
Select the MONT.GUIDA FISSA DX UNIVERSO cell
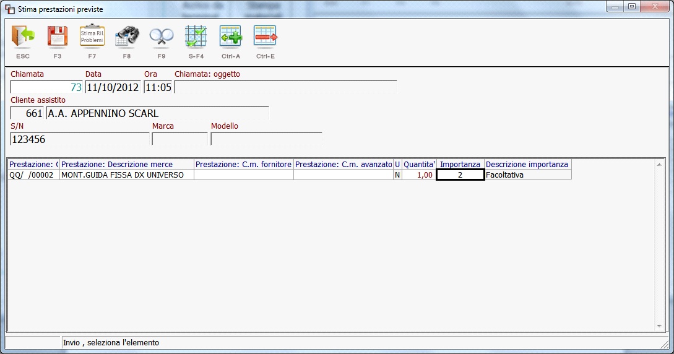coord(127,175)
